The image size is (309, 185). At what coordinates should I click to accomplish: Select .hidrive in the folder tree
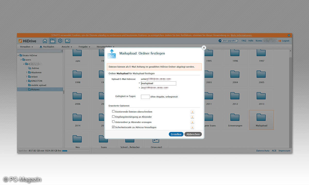[x=33, y=68]
